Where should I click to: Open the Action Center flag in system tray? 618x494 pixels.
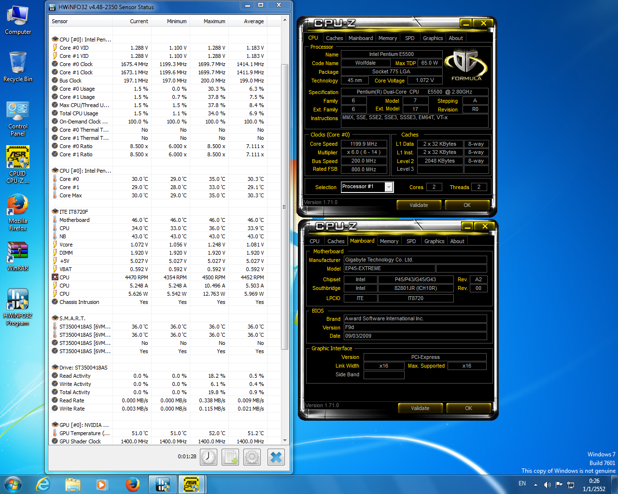pyautogui.click(x=559, y=484)
